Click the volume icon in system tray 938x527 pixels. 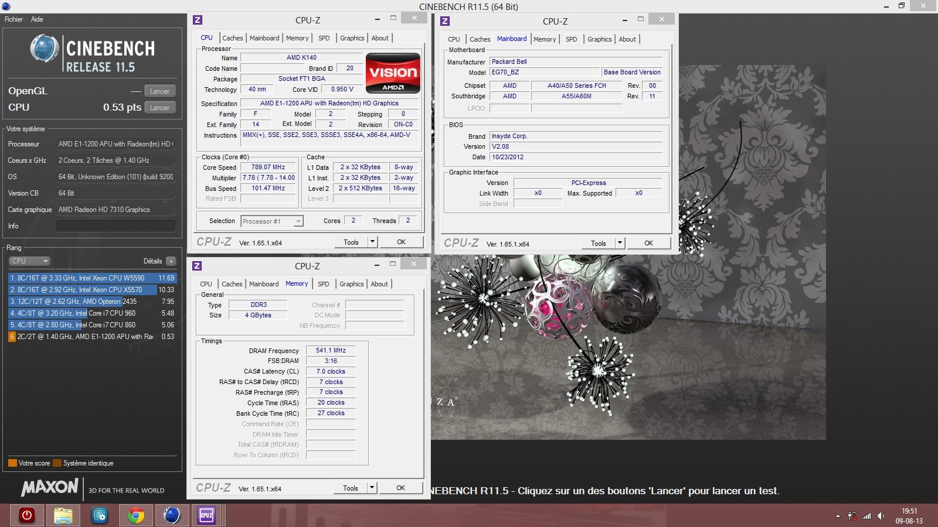881,516
